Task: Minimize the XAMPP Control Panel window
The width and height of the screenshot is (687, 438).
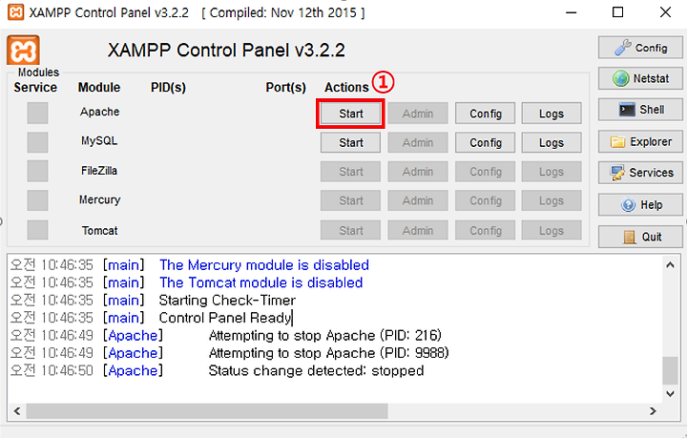Action: [x=571, y=12]
